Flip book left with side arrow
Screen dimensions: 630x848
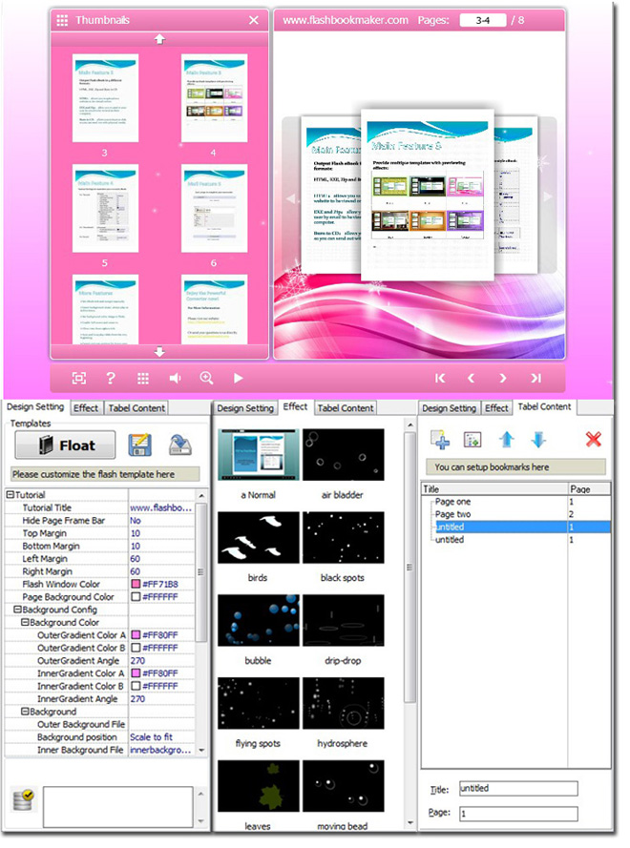[290, 198]
